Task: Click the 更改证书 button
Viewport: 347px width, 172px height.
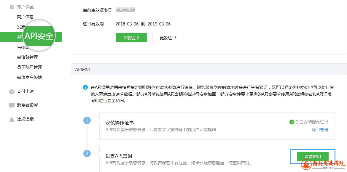Action: pos(168,38)
